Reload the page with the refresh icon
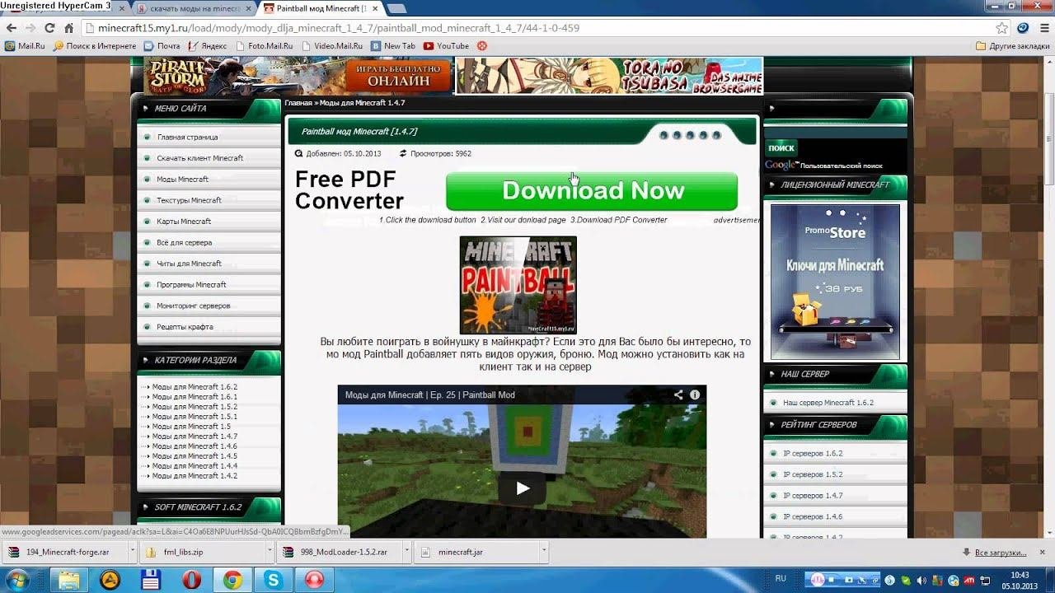Screen dimensions: 1055x593 click(x=49, y=28)
